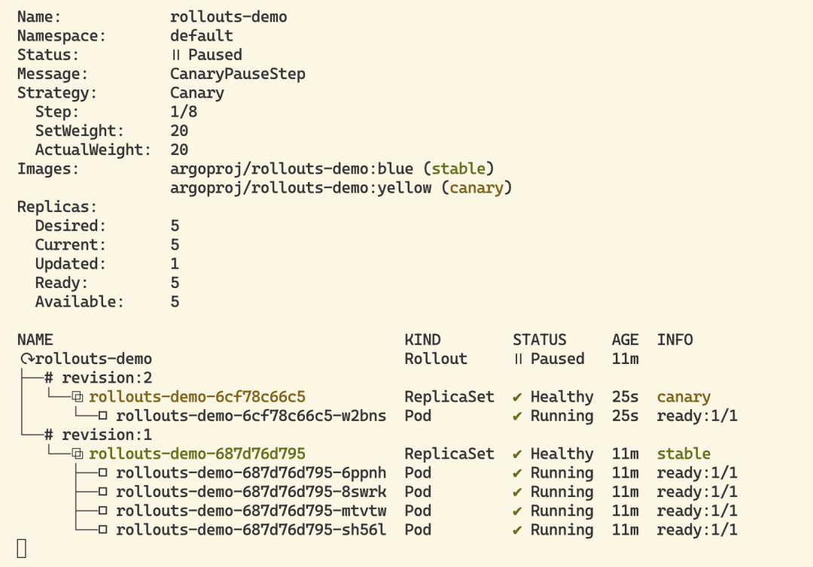The image size is (813, 567).
Task: Click the ActualWeight value 20
Action: [x=179, y=150]
